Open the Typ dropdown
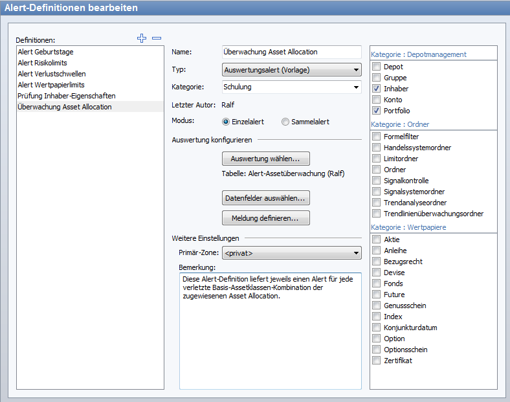 (291, 70)
